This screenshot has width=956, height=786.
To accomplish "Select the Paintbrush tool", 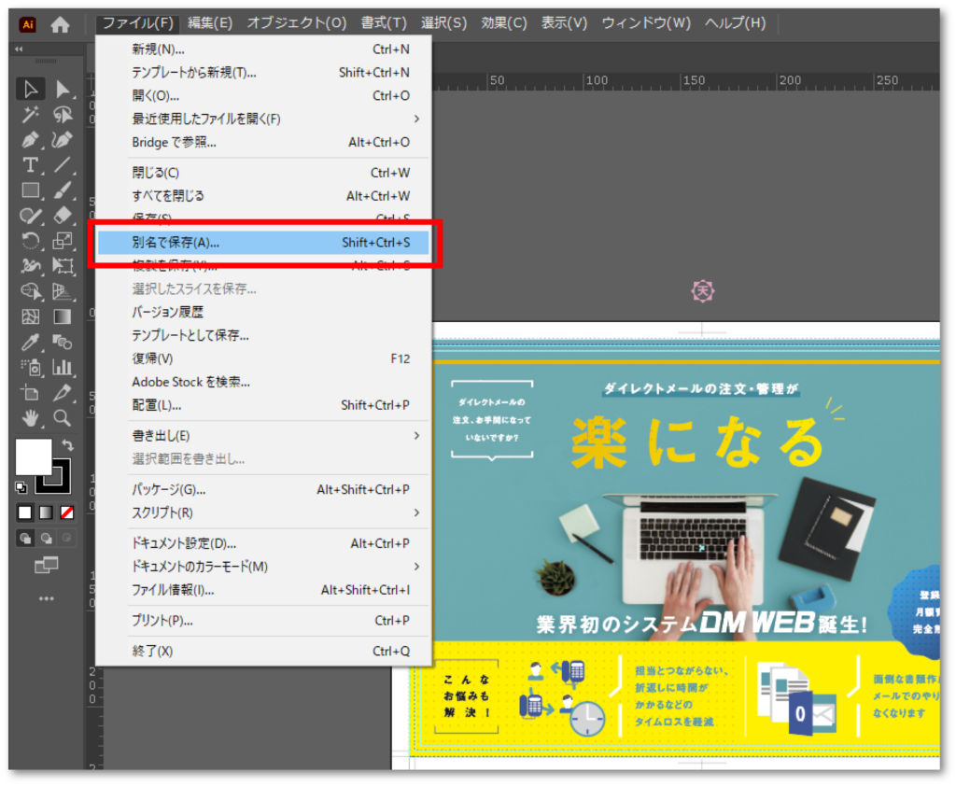I will [63, 190].
